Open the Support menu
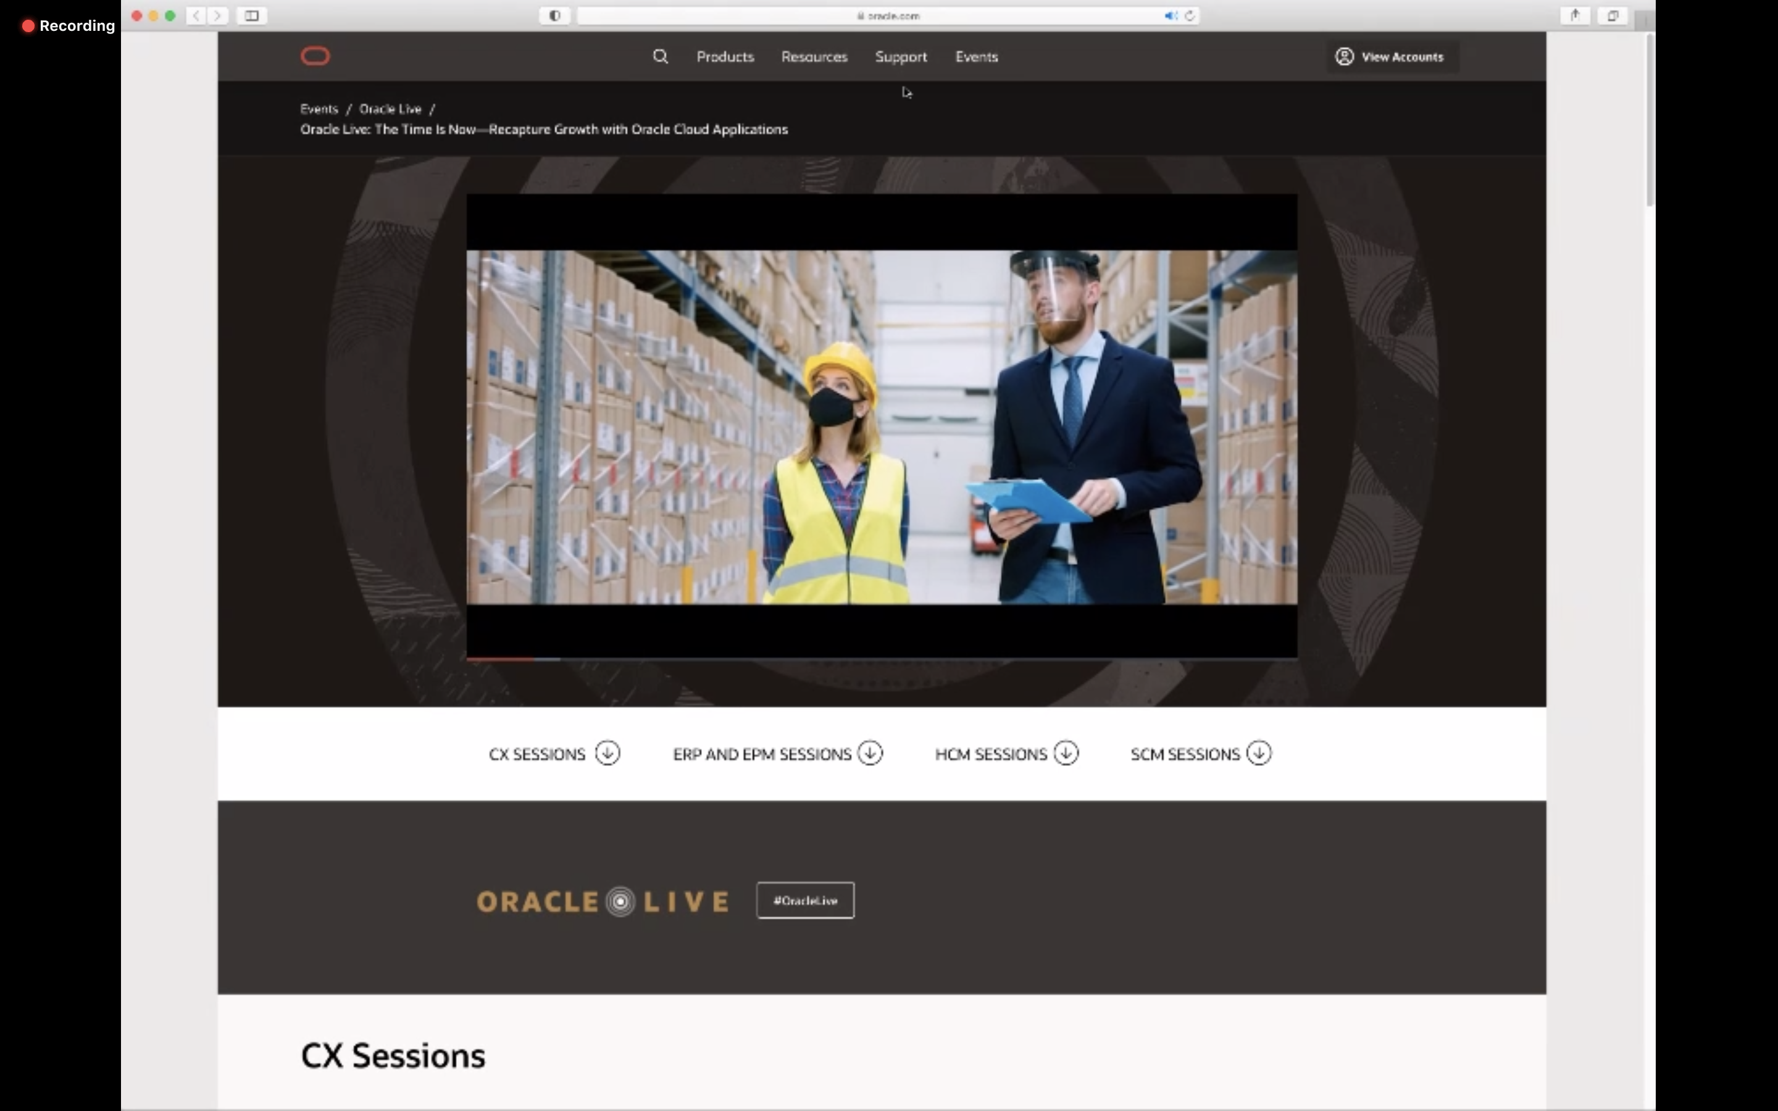 click(901, 57)
